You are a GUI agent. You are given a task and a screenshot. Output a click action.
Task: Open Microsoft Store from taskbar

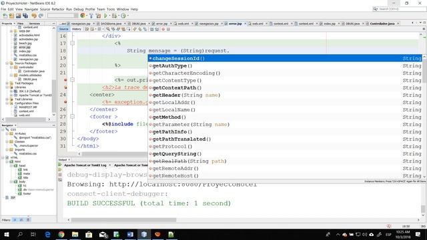[x=89, y=234]
